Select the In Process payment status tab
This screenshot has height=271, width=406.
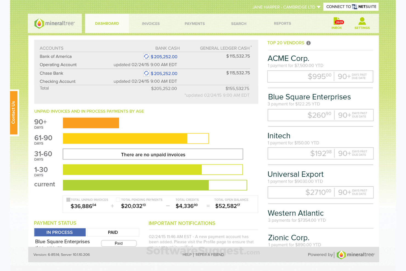click(60, 232)
